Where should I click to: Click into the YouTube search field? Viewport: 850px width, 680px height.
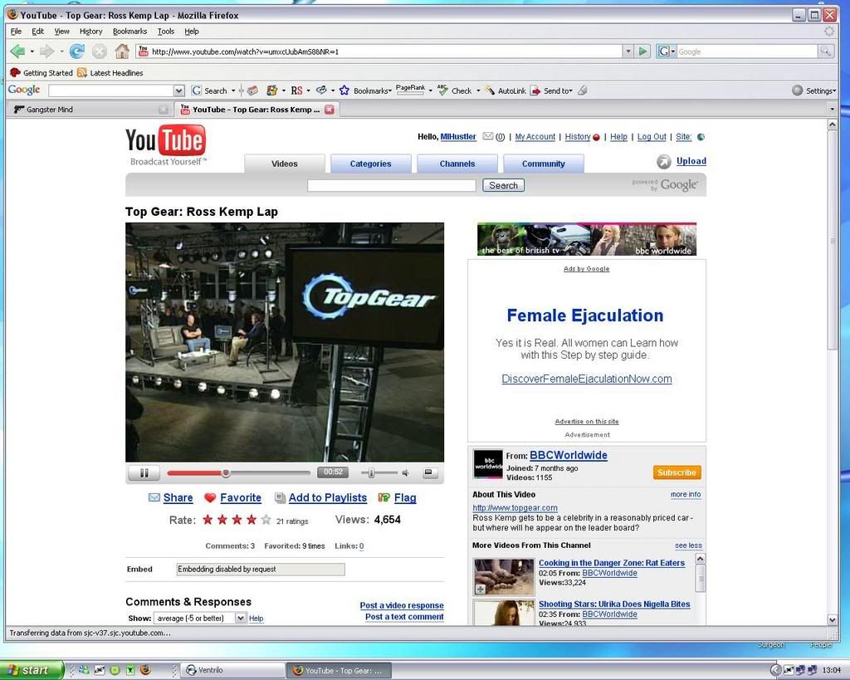(392, 185)
